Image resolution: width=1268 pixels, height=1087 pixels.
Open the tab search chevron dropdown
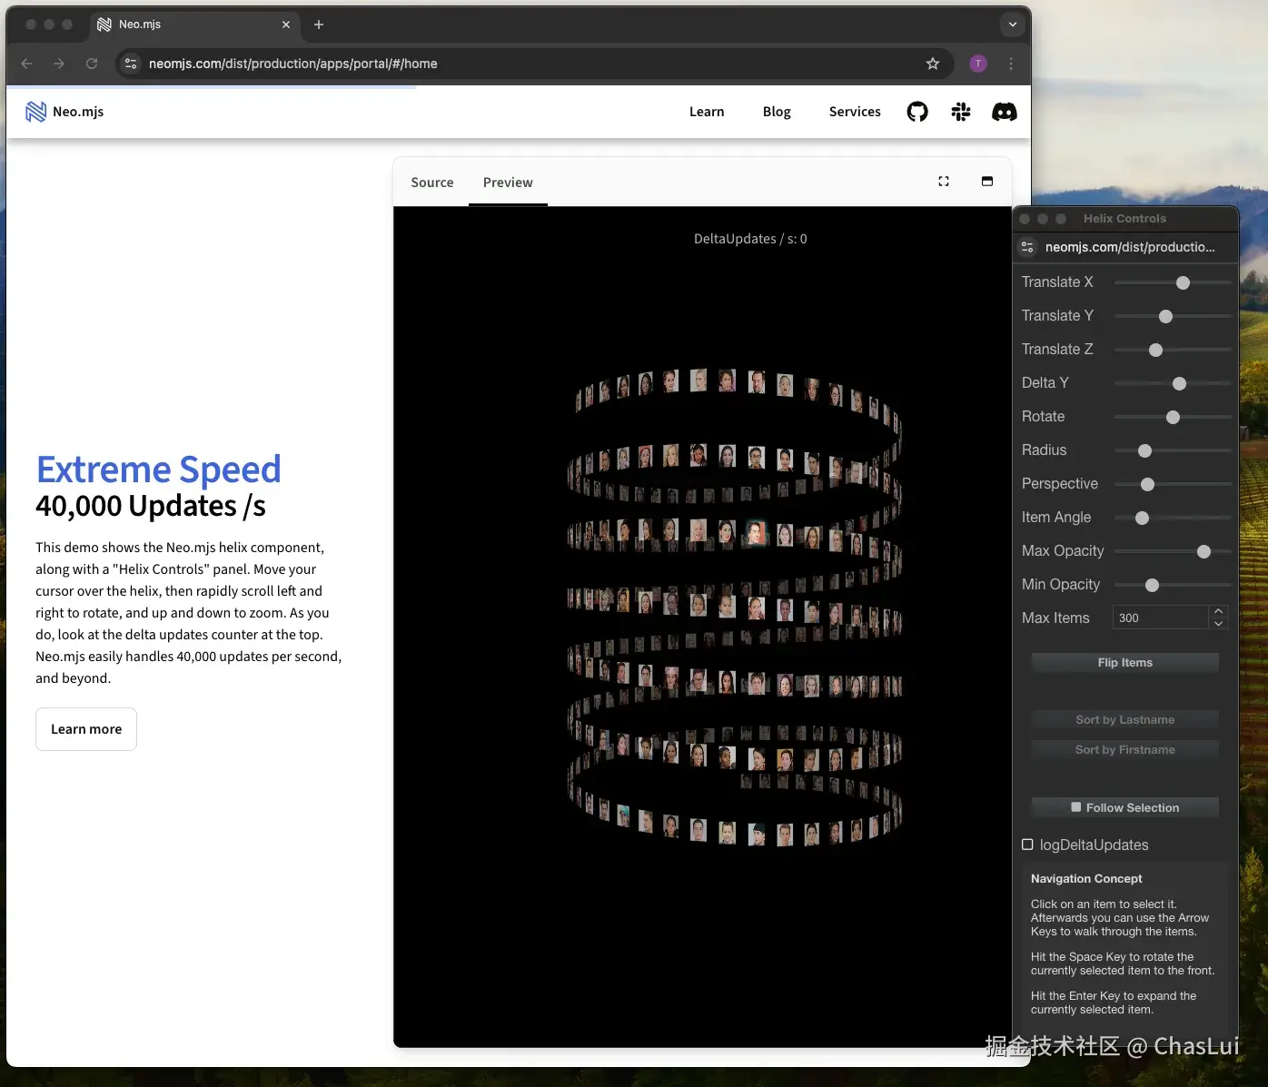tap(1012, 25)
